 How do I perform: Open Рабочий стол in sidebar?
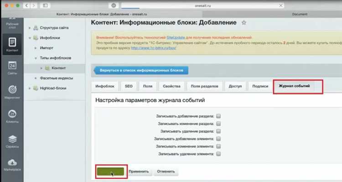(x=12, y=24)
